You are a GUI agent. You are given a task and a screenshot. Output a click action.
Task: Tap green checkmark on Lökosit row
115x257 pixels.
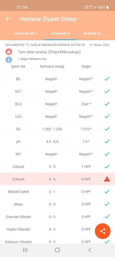point(107,166)
